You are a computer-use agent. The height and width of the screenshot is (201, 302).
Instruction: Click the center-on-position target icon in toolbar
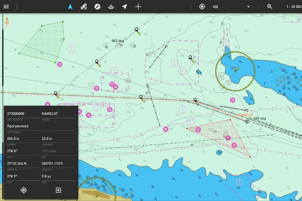(x=202, y=6)
